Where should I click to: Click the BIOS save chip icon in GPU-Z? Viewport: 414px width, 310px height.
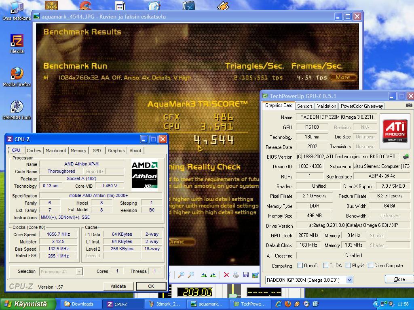pyautogui.click(x=406, y=157)
